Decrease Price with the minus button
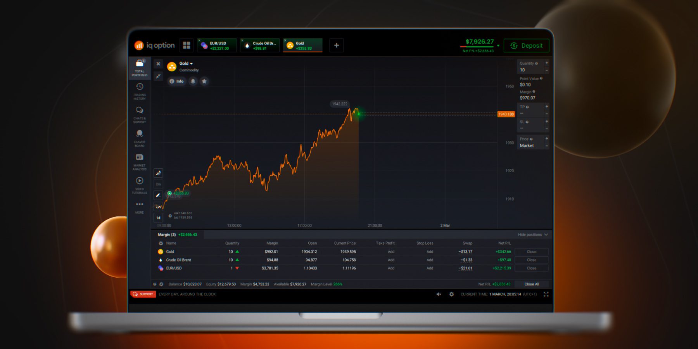The image size is (698, 349). [547, 146]
